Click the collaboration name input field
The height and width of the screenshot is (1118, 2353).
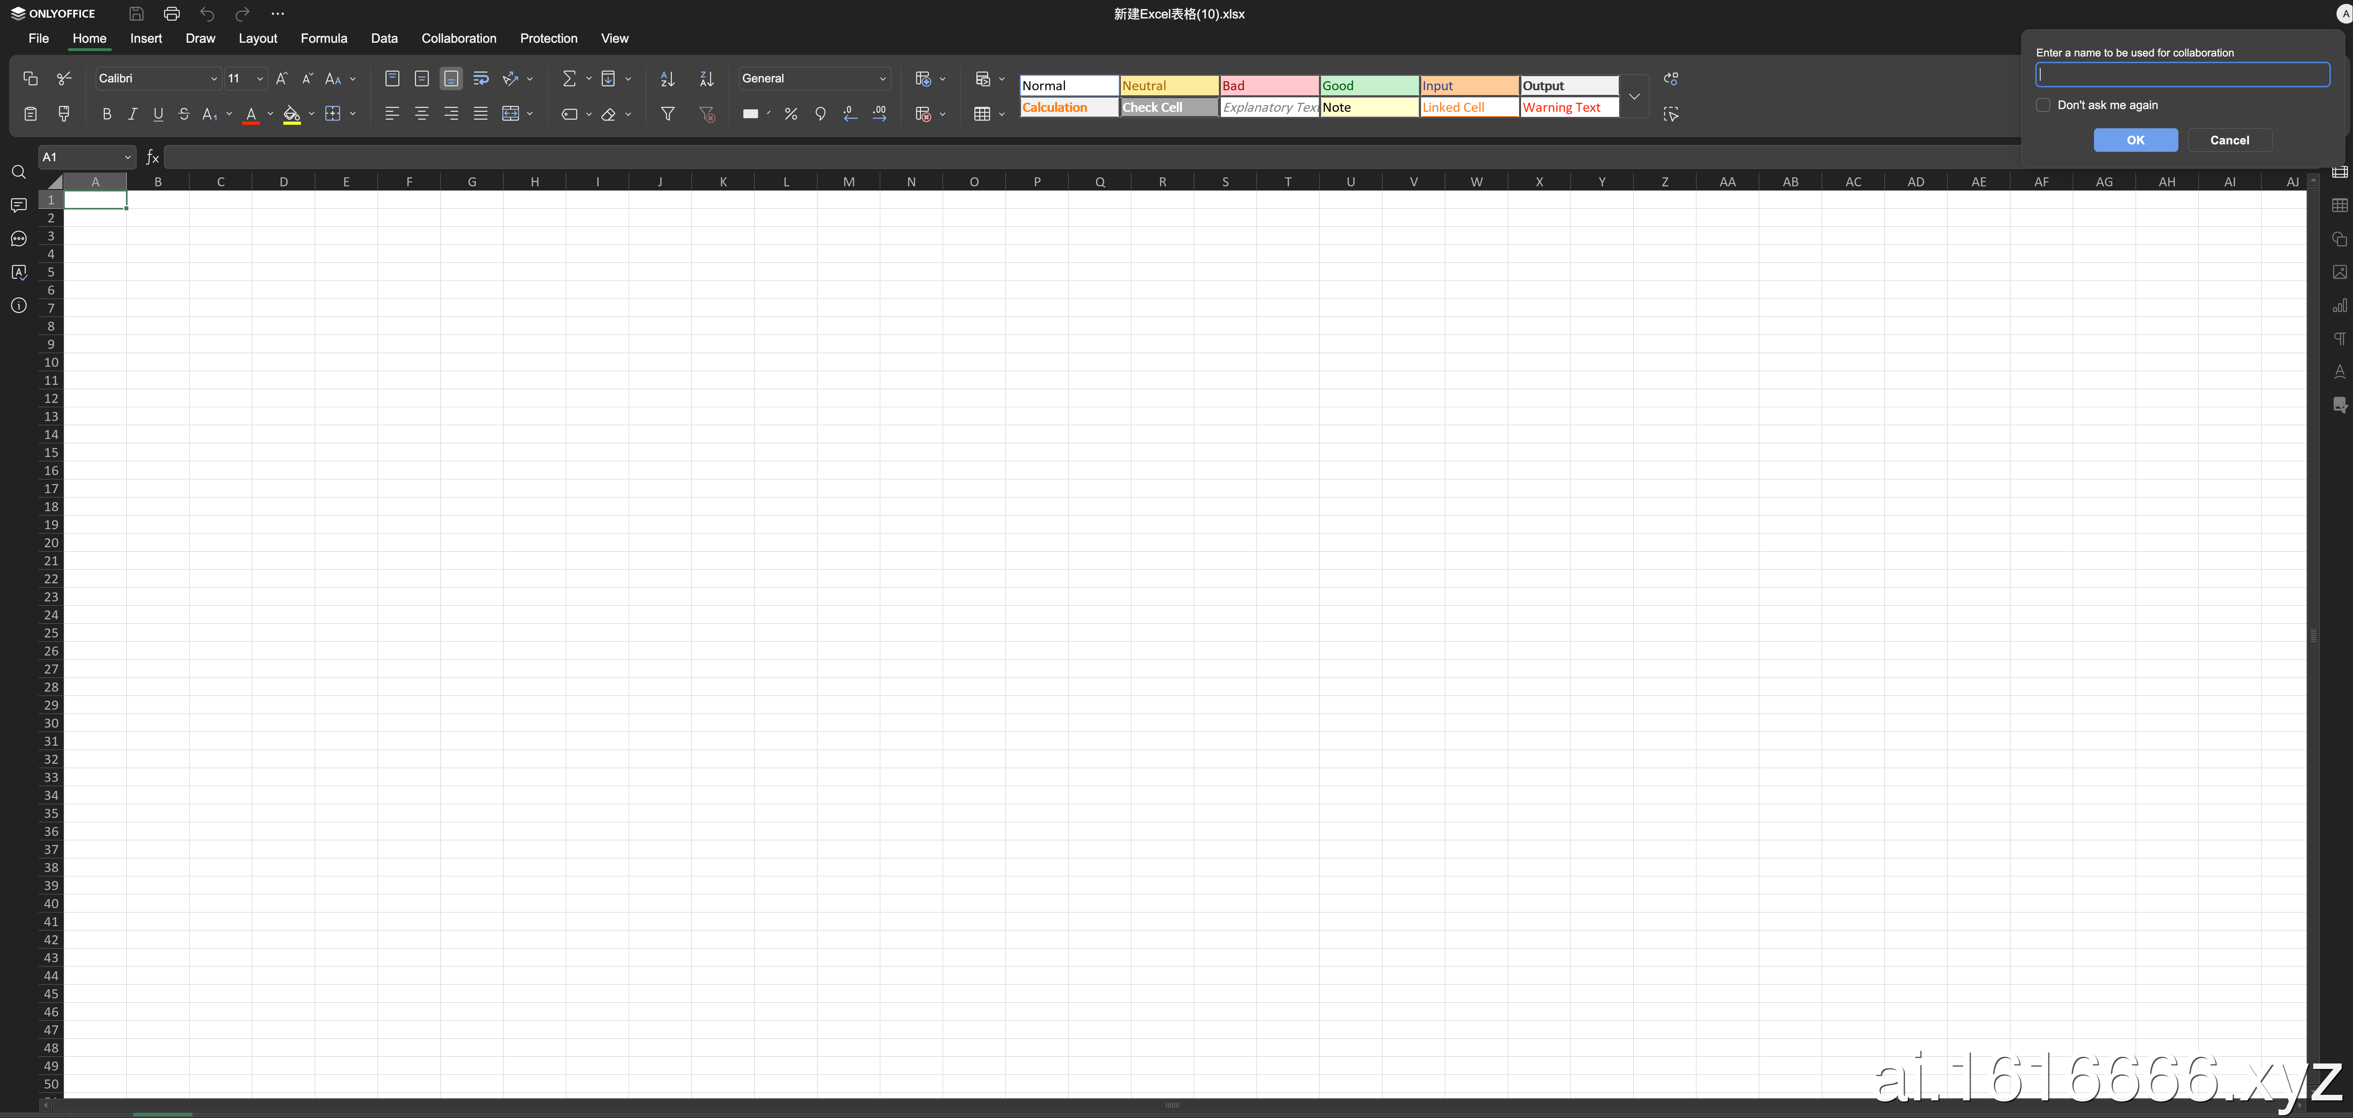point(2182,75)
